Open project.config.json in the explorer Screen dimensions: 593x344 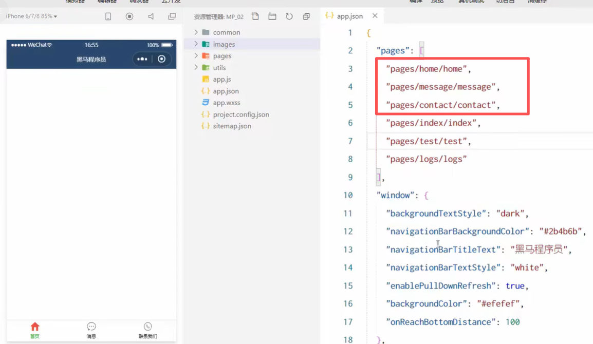[x=240, y=114]
